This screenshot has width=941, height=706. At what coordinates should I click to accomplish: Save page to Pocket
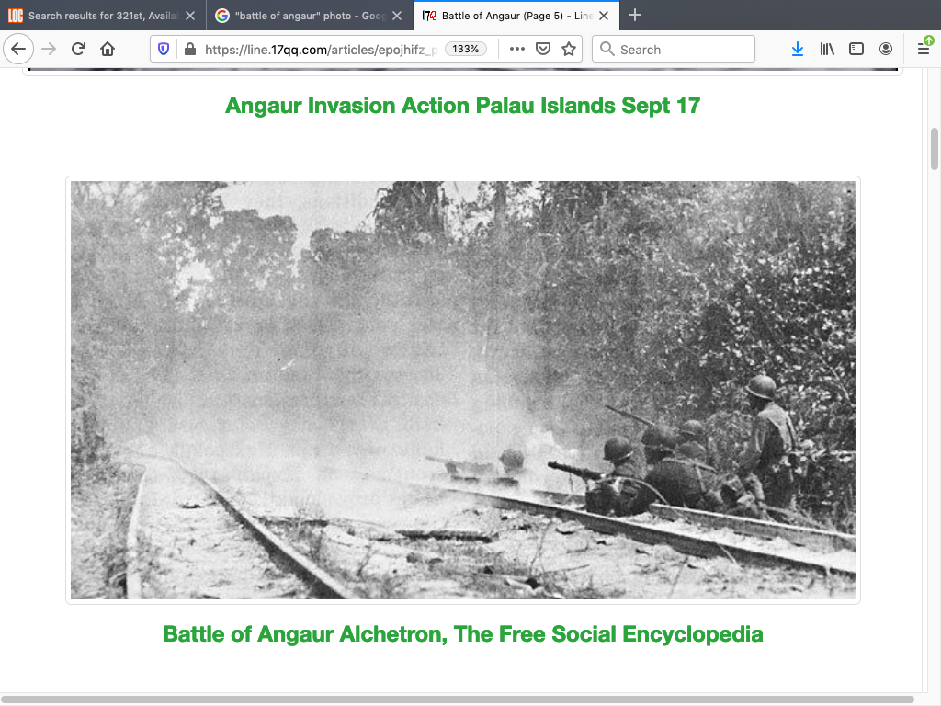(x=543, y=50)
